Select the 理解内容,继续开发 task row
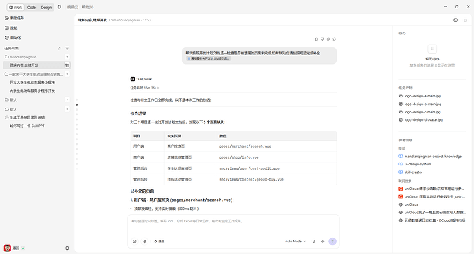 [x=36, y=65]
